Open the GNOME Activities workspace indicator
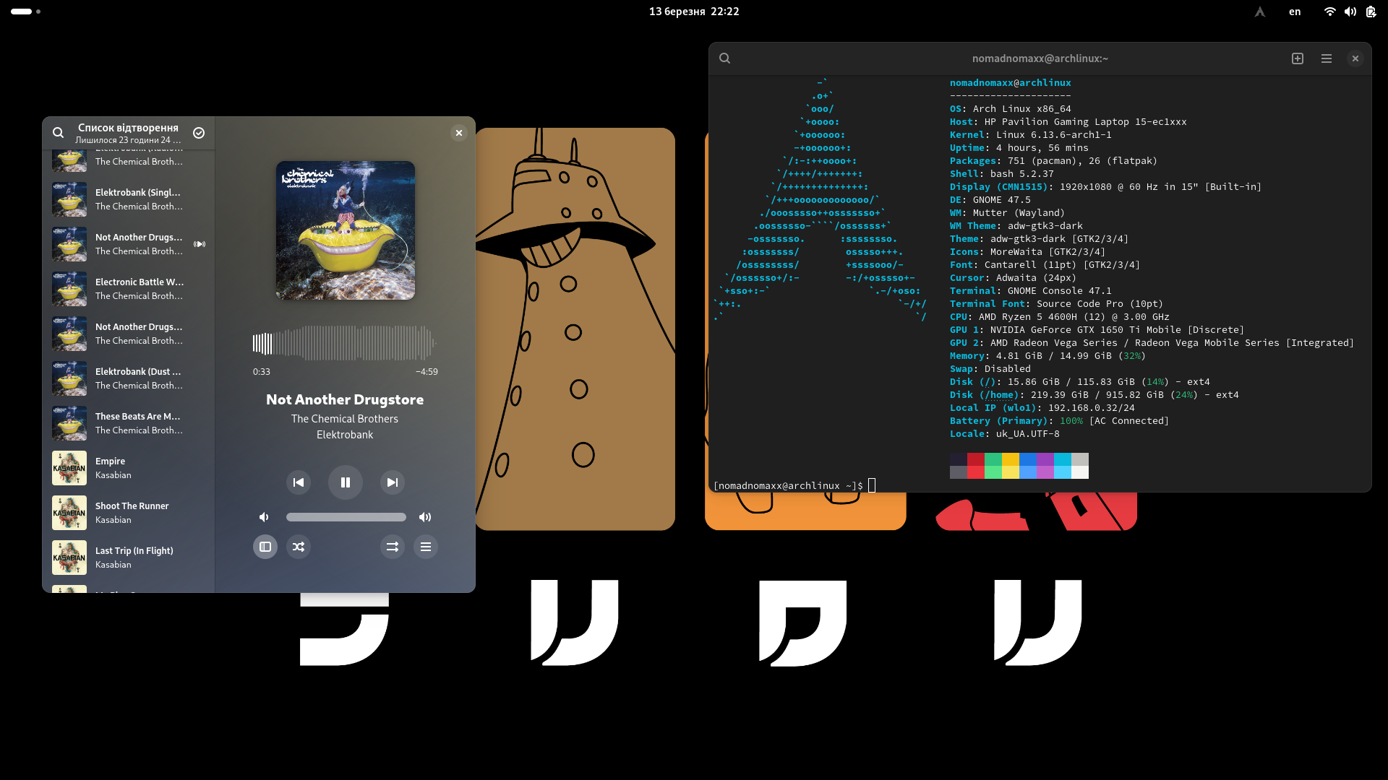Image resolution: width=1388 pixels, height=780 pixels. tap(25, 12)
